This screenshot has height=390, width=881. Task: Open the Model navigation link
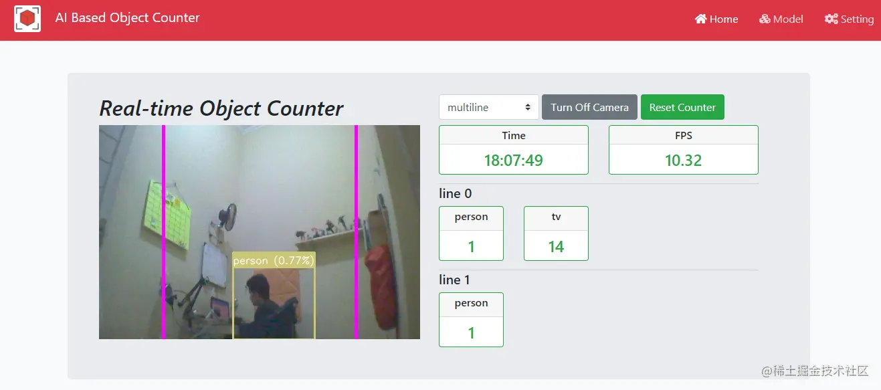[x=781, y=19]
